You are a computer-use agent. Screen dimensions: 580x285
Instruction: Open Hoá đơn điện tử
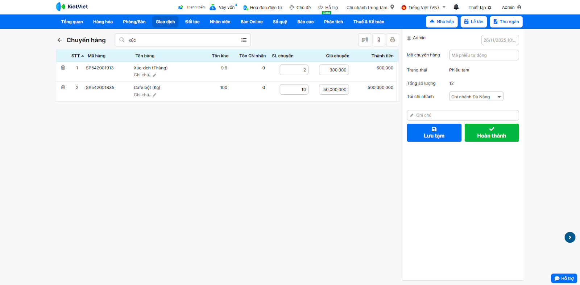tap(262, 7)
